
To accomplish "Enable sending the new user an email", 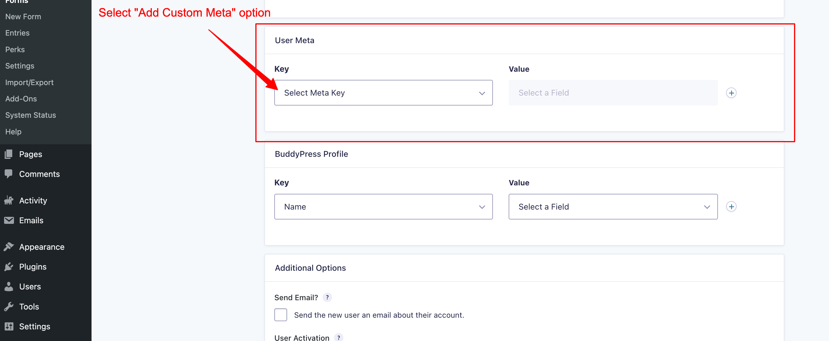I will [281, 314].
